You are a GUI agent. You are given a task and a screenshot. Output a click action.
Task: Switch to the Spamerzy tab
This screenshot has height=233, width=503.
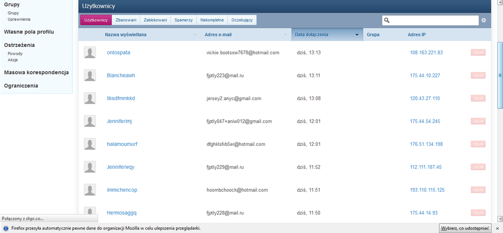pos(184,20)
